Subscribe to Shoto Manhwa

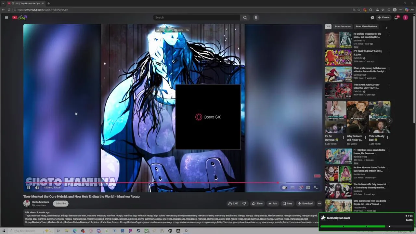pos(60,203)
